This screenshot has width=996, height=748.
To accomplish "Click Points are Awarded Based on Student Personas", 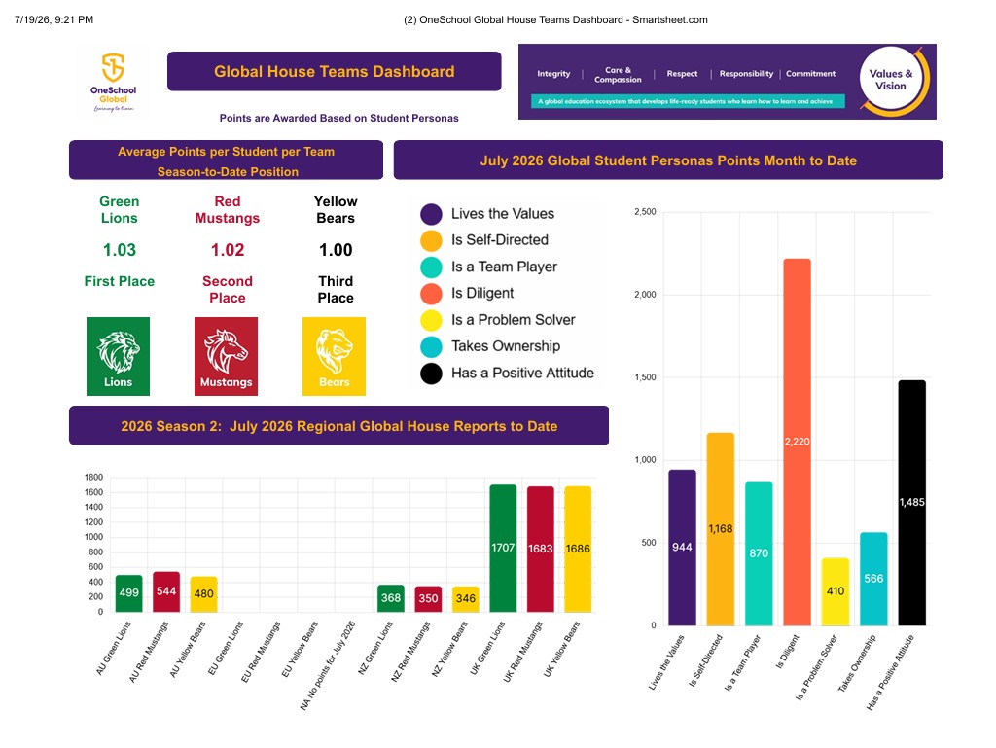I will point(339,118).
